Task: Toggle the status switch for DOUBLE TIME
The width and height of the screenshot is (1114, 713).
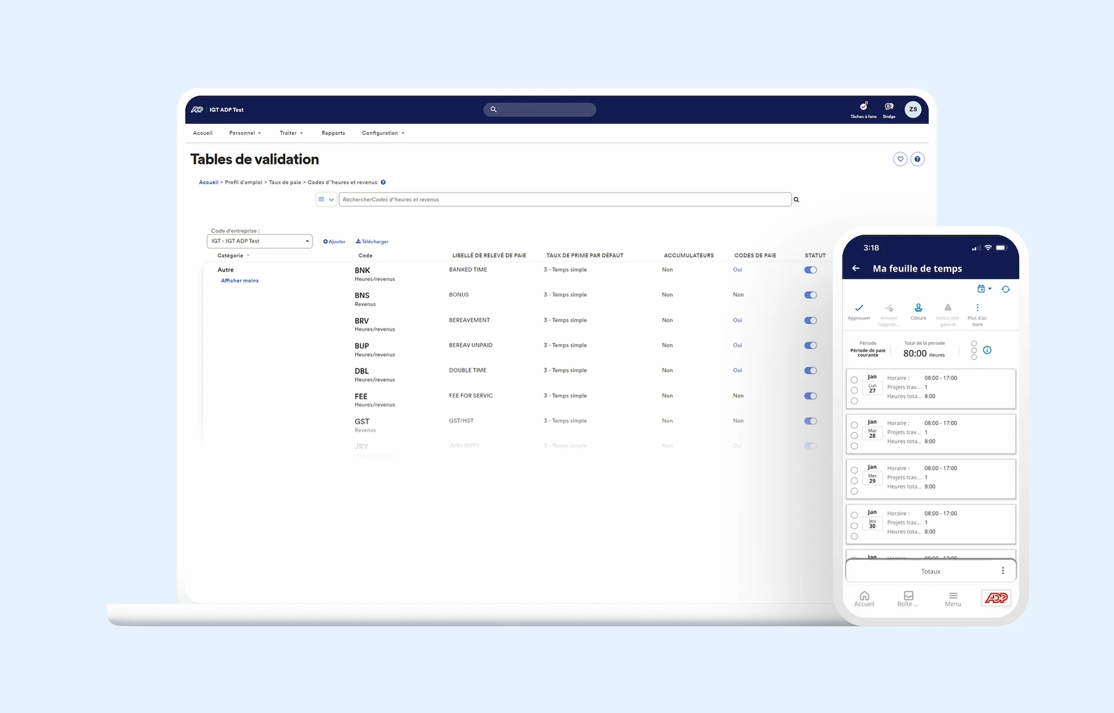Action: [x=811, y=370]
